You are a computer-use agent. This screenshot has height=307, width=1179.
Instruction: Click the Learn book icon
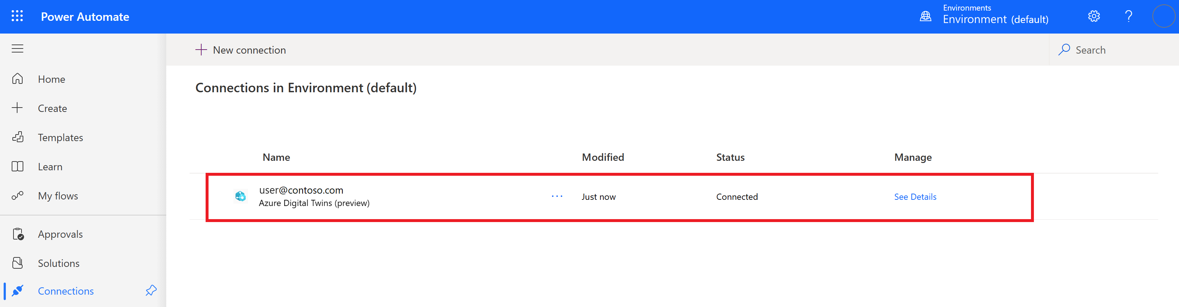coord(17,167)
